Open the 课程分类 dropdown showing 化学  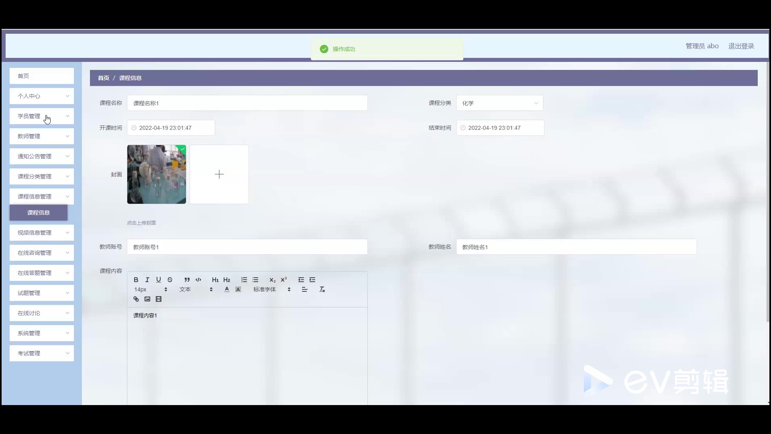[x=500, y=103]
